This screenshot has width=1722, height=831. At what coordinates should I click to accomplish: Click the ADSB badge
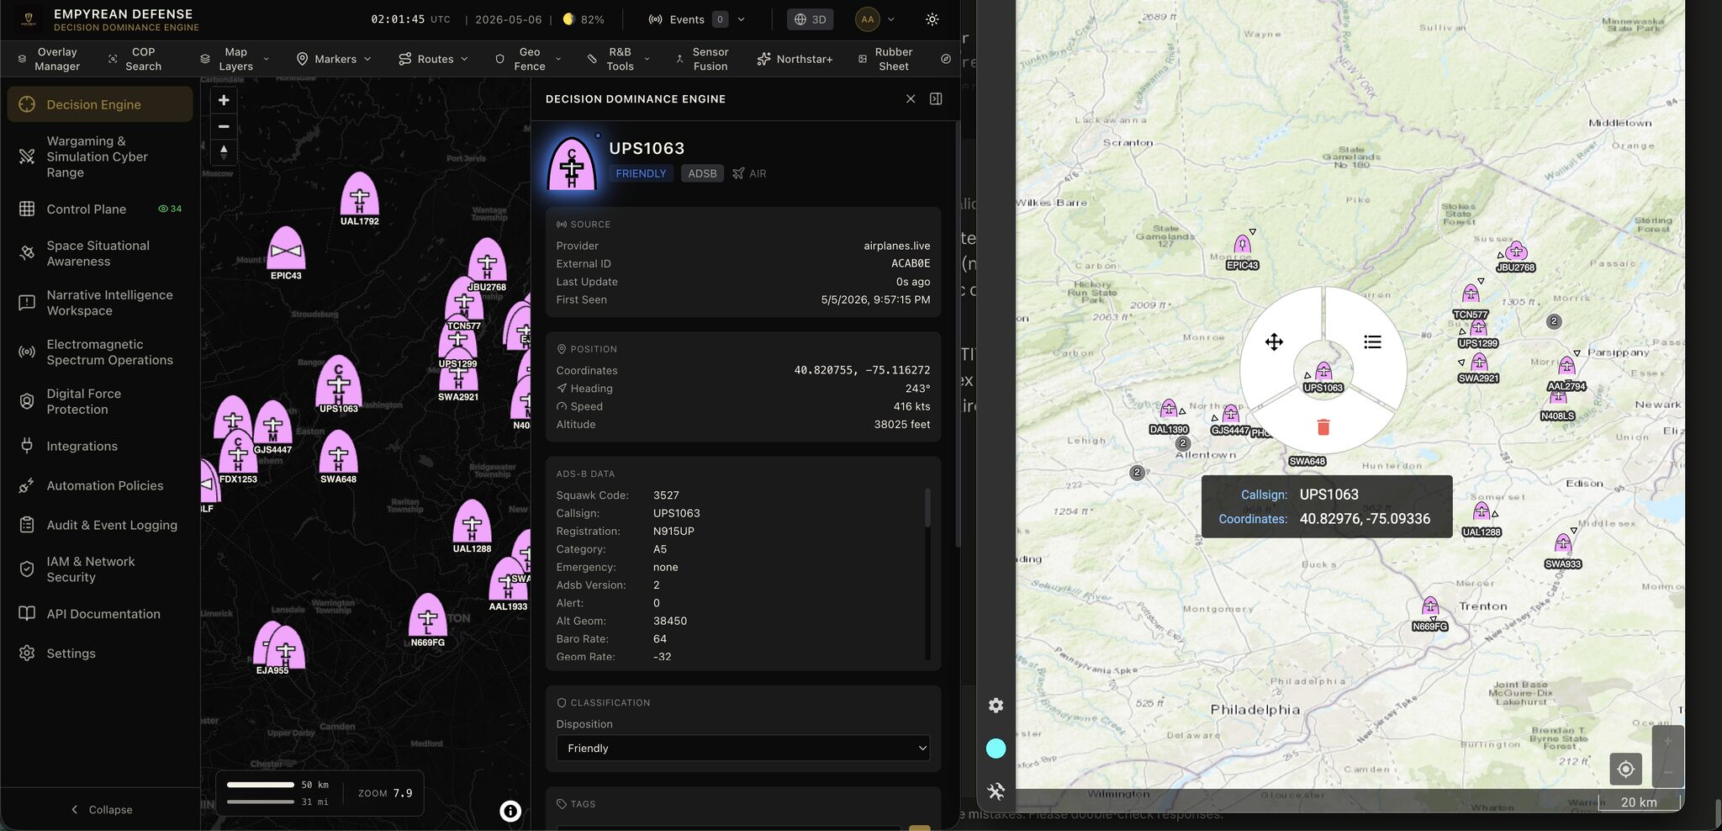click(x=702, y=173)
